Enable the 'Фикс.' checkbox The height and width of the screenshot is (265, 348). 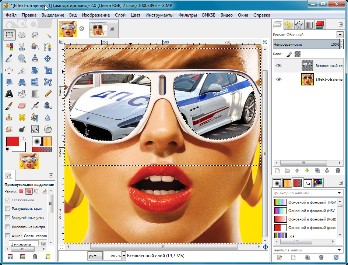(7, 236)
